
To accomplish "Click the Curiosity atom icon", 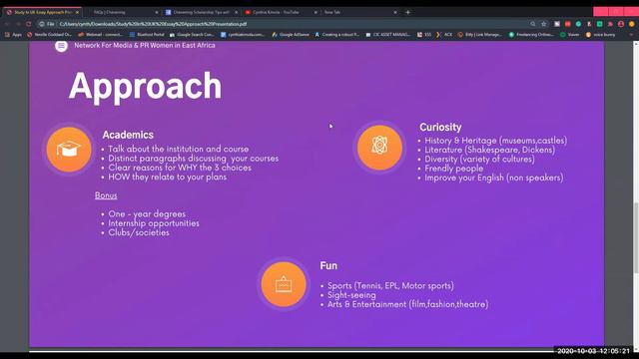I will (379, 148).
